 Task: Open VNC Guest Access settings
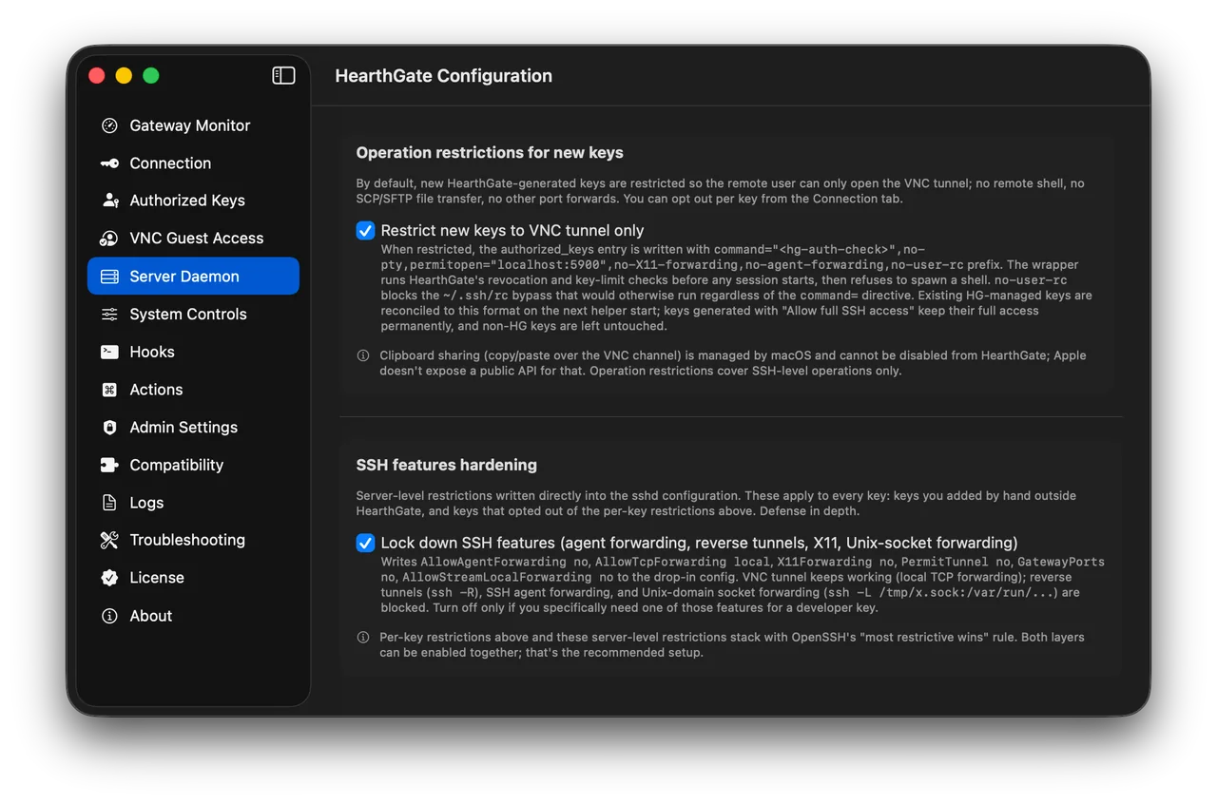(x=193, y=239)
